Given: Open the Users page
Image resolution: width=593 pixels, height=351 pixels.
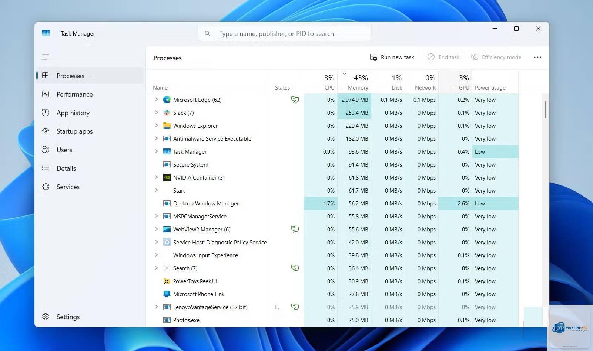Looking at the screenshot, I should 90,150.
